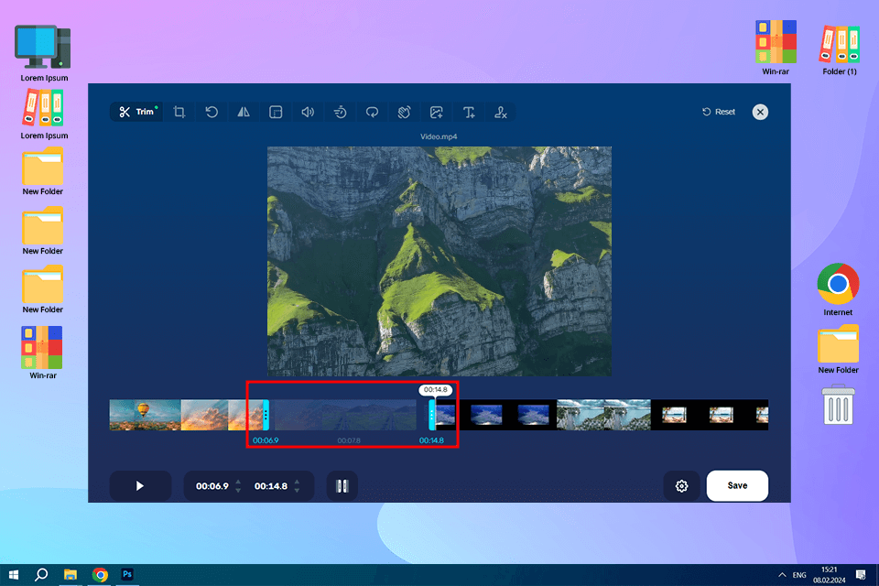Select the Trim tool
Screen dimensions: 879x586
point(136,112)
